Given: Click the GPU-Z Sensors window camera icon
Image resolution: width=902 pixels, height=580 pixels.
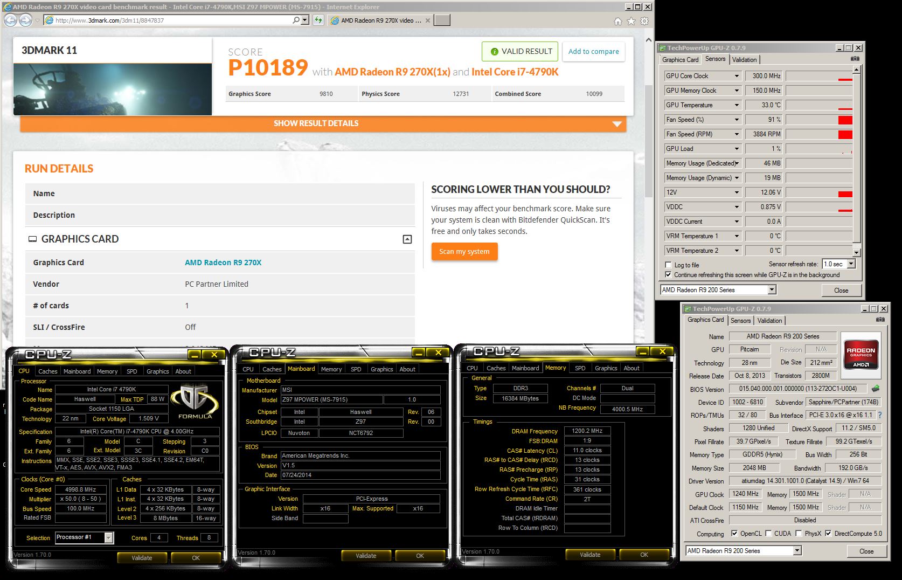Looking at the screenshot, I should click(855, 59).
